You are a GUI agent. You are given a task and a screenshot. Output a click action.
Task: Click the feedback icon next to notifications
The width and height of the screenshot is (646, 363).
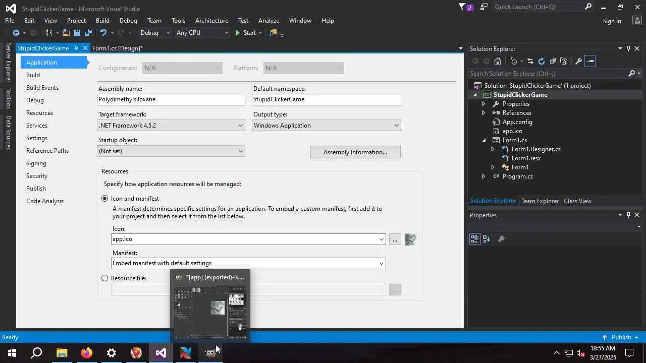484,7
